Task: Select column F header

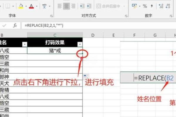Action: 134,35
